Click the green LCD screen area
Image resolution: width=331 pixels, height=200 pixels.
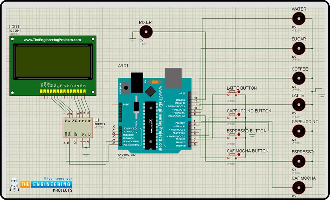[52, 61]
